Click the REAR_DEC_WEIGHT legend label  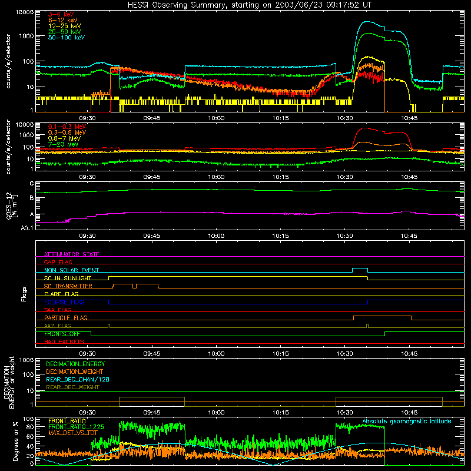[72, 387]
